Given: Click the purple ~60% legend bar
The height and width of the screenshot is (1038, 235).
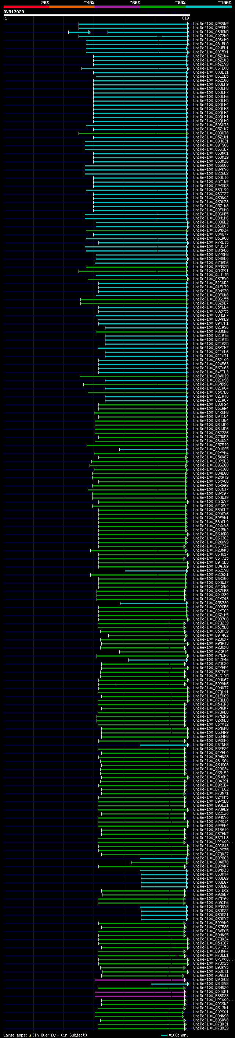Looking at the screenshot, I should click(x=117, y=7).
